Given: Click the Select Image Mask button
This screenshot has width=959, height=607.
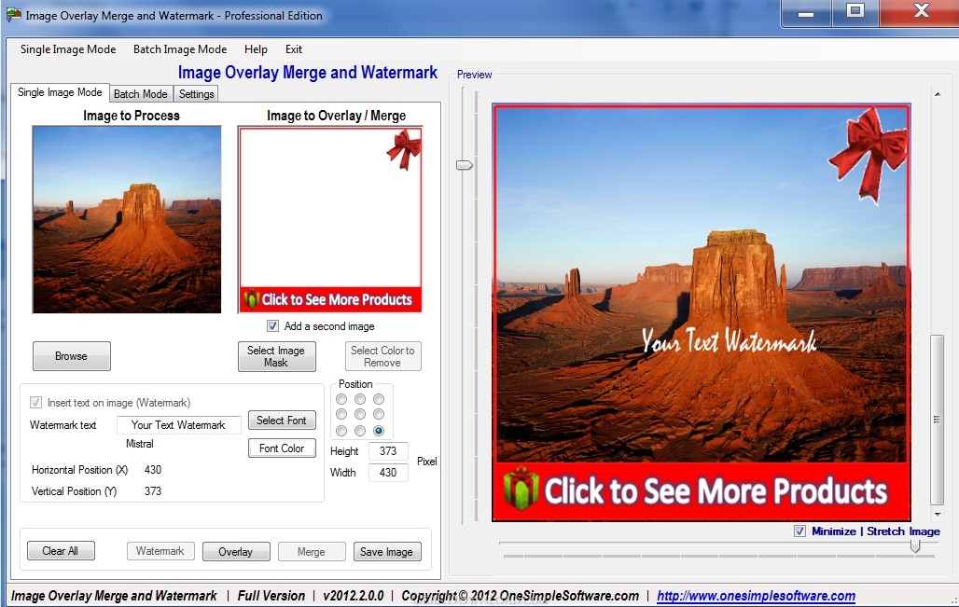Looking at the screenshot, I should (276, 356).
